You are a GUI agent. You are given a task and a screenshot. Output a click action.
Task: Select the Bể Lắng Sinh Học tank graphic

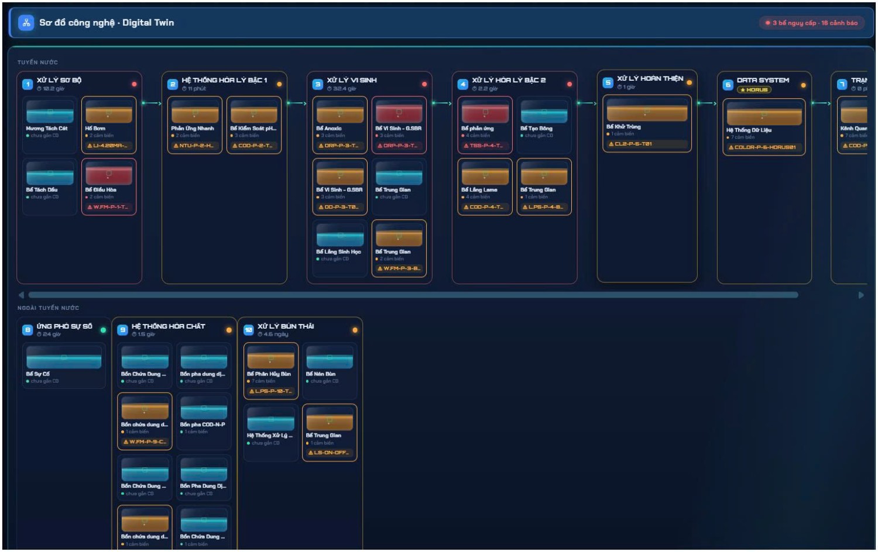[340, 235]
